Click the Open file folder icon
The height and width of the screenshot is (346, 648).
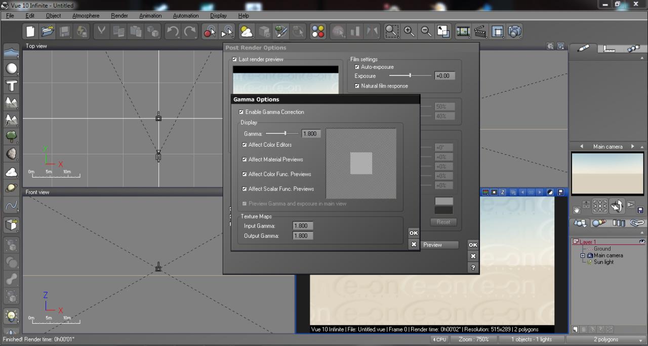pos(48,31)
